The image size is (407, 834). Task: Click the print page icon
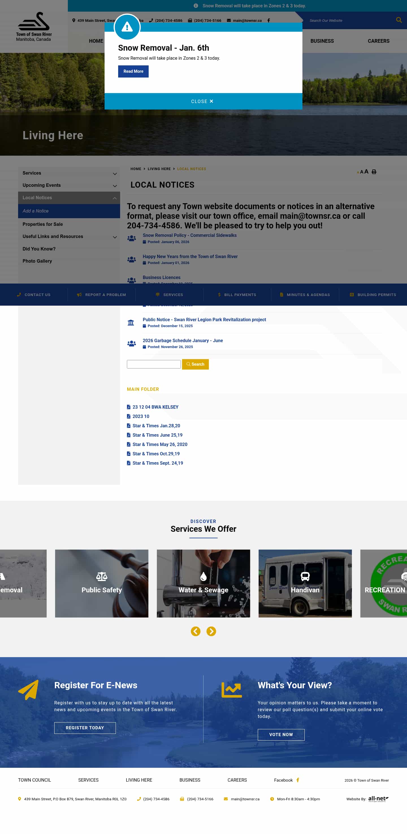(x=374, y=172)
